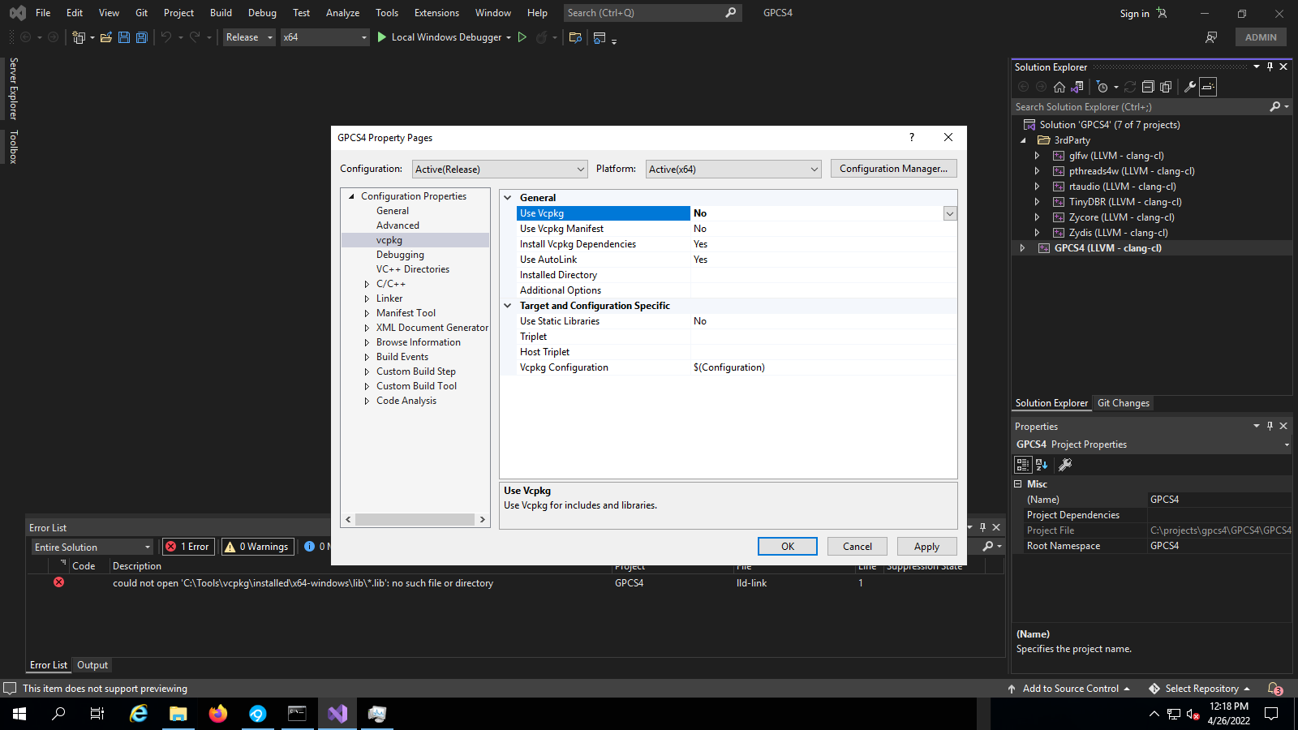Toggle the 0 Warnings filter

coord(257,546)
